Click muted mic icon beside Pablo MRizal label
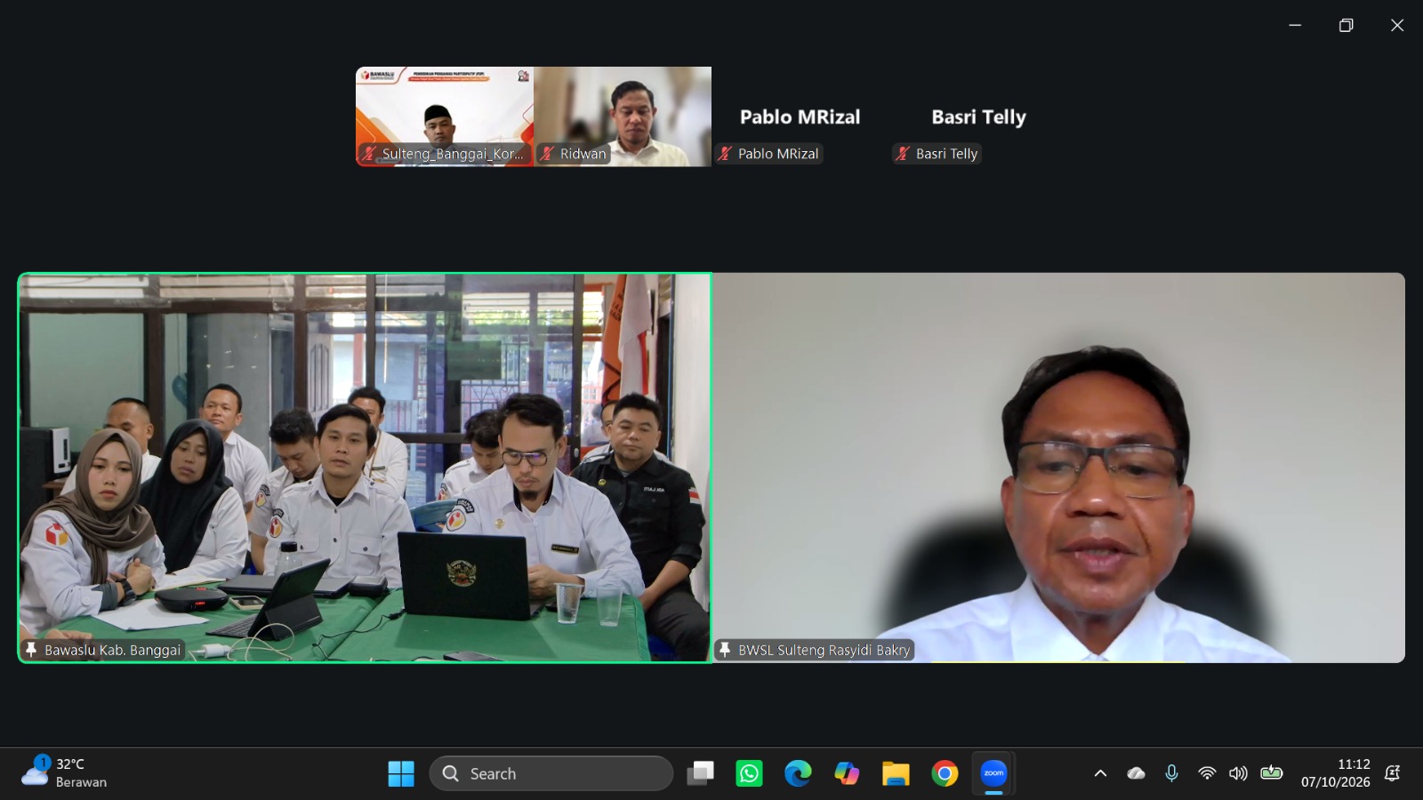Viewport: 1423px width, 800px height. (x=725, y=154)
